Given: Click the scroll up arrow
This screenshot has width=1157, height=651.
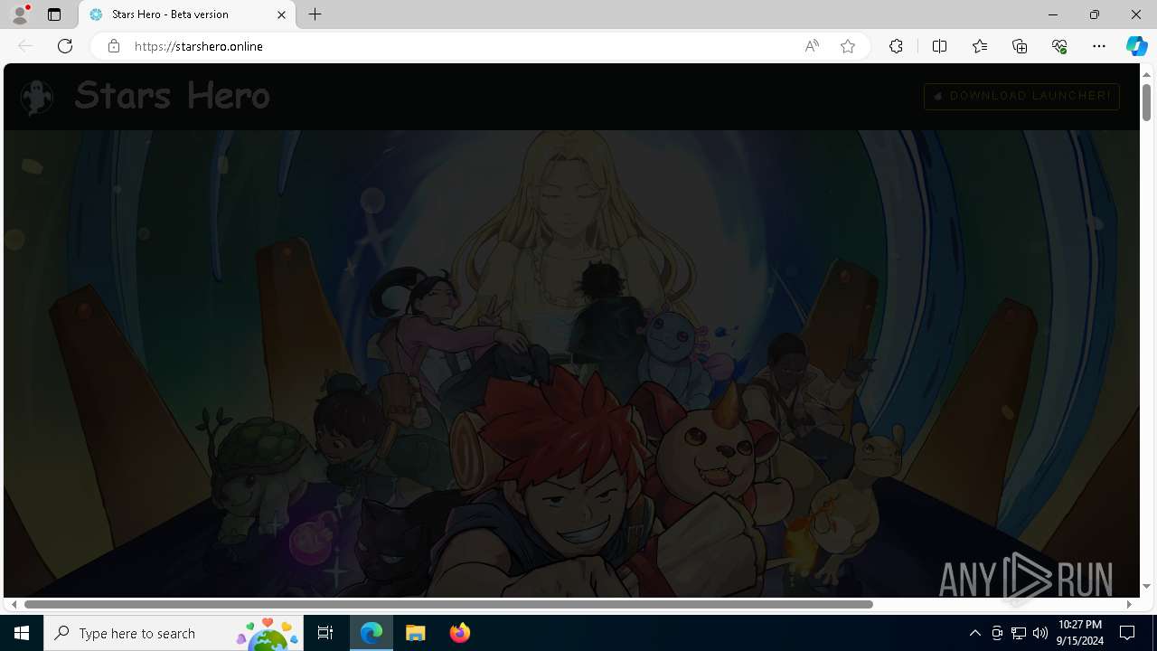Looking at the screenshot, I should 1147,73.
